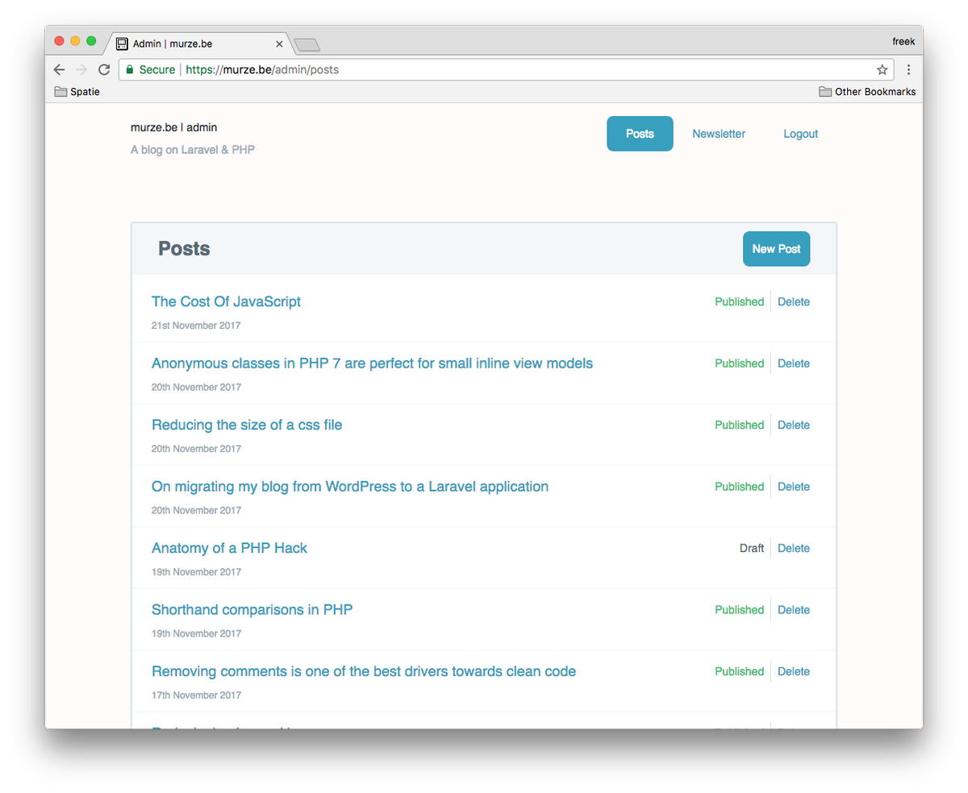Open post The Cost Of JavaScript
968x793 pixels.
point(226,301)
